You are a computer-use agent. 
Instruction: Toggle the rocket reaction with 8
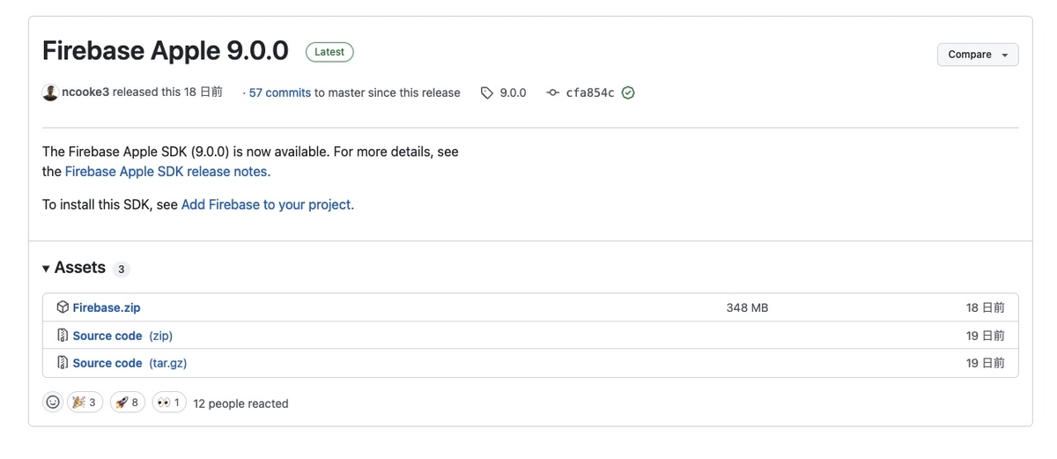128,403
